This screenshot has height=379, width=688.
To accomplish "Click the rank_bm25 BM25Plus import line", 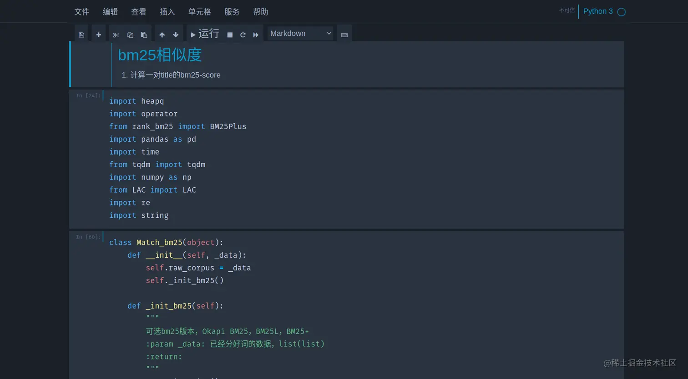I will pos(177,126).
